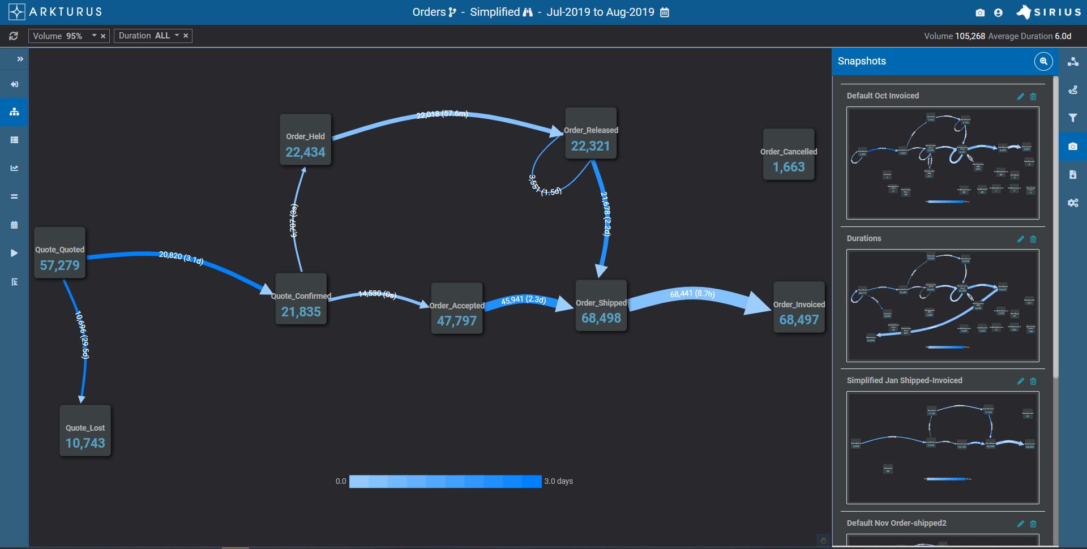Viewport: 1087px width, 549px height.
Task: Expand the left sidebar with the chevron
Action: click(x=20, y=58)
